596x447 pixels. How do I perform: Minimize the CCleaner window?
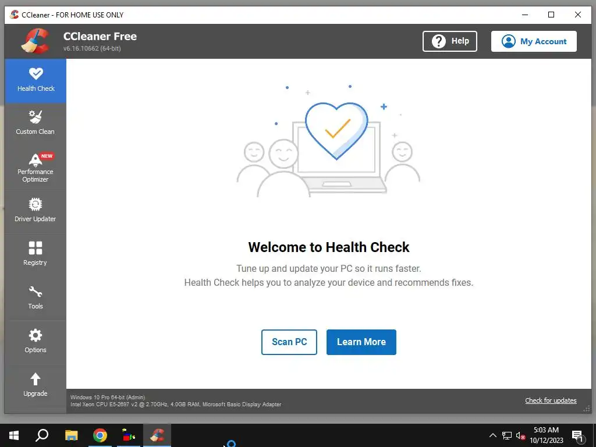click(x=525, y=15)
